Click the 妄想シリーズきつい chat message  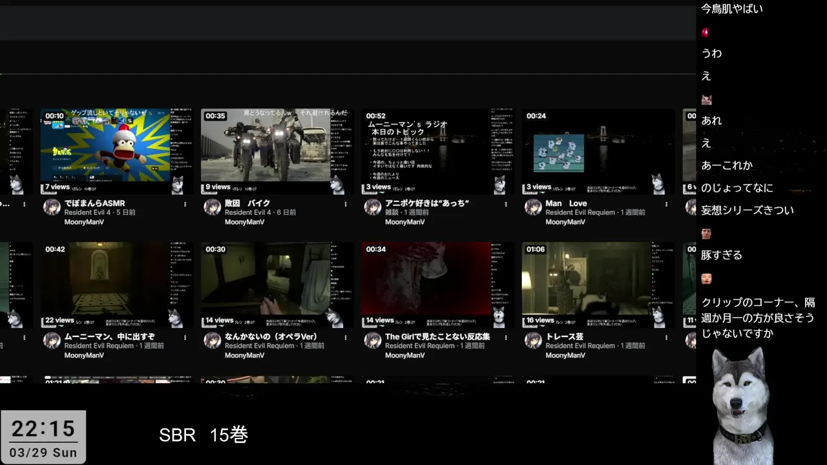[747, 211]
